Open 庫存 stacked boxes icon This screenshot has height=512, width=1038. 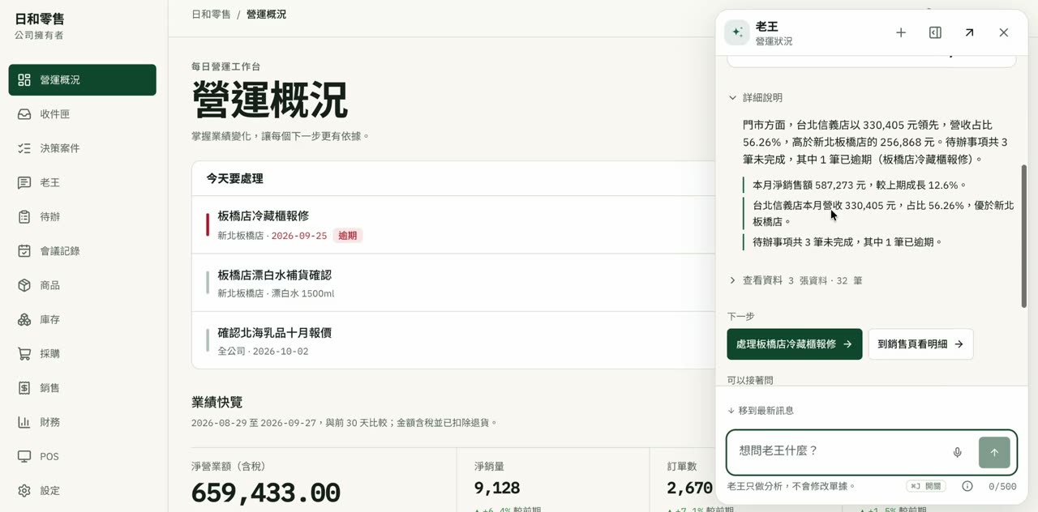point(24,320)
